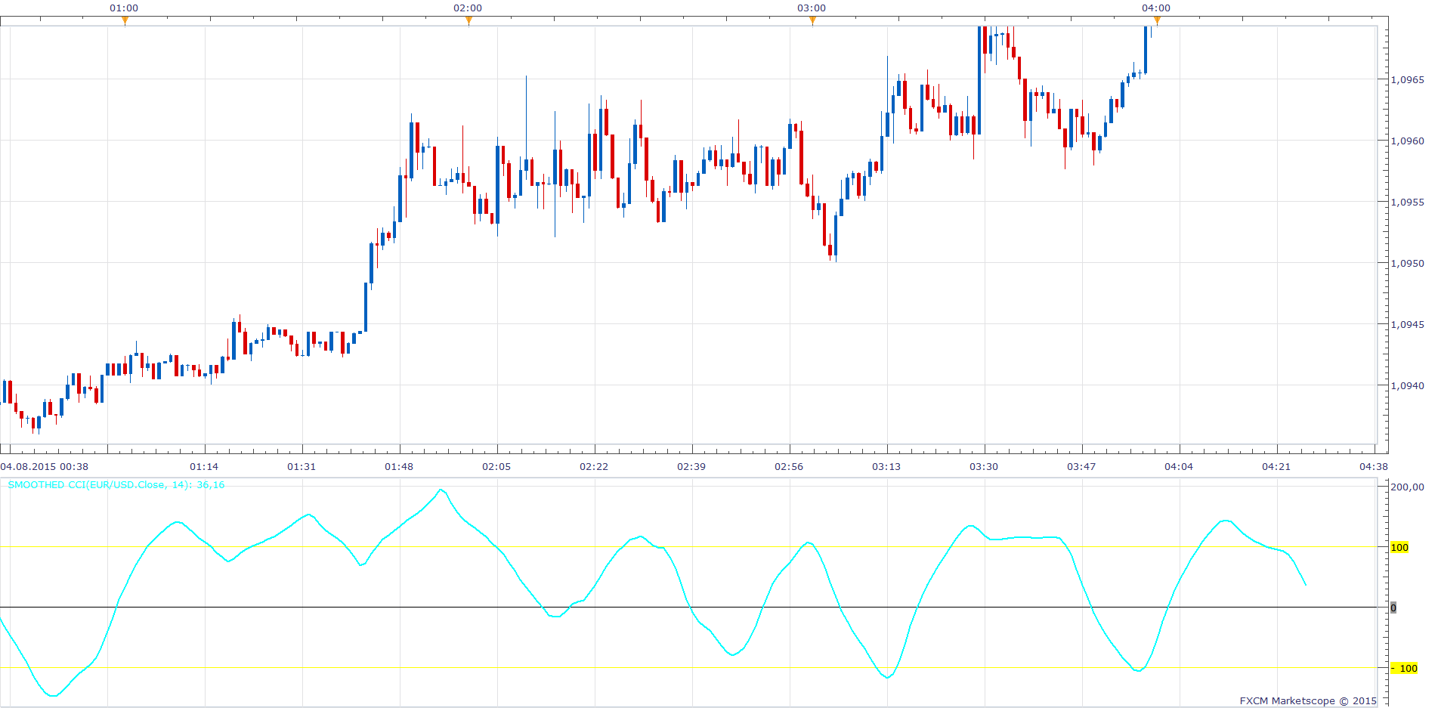Click the yellow 100 level label
This screenshot has height=708, width=1438.
pyautogui.click(x=1399, y=547)
